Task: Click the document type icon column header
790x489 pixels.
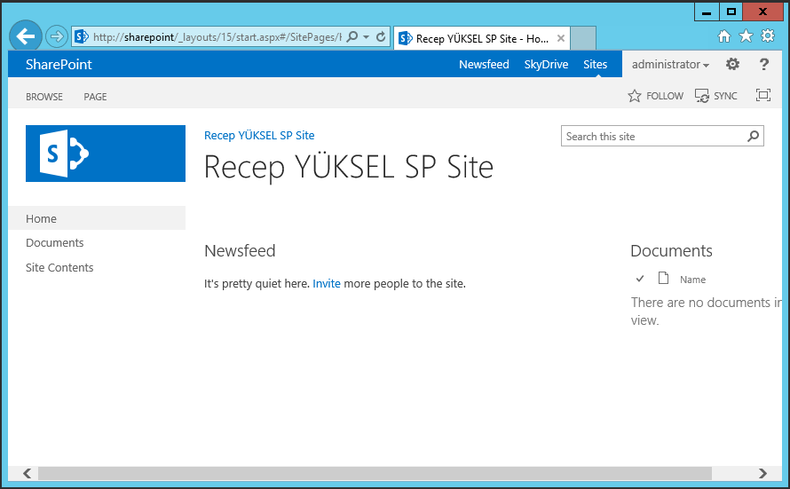Action: [x=664, y=278]
